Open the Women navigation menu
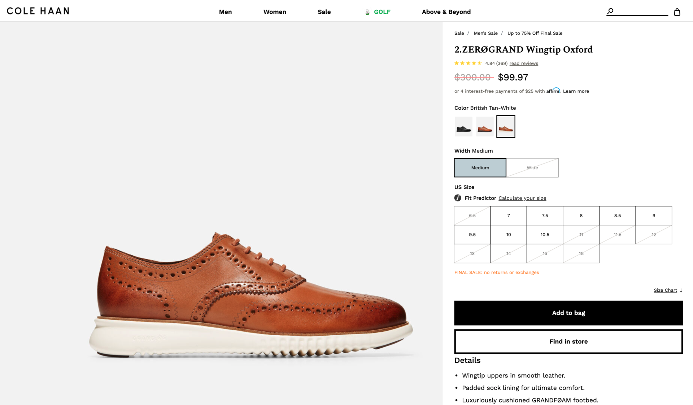The height and width of the screenshot is (405, 693). pos(275,12)
